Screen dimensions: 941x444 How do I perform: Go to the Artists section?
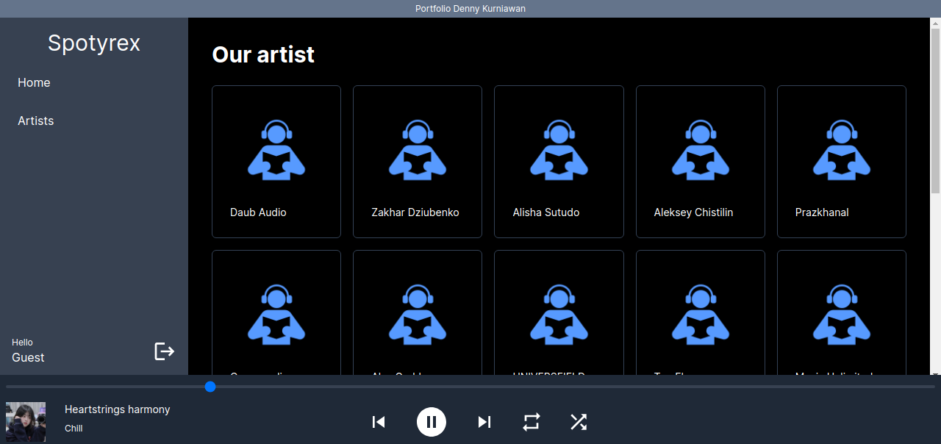pos(36,121)
